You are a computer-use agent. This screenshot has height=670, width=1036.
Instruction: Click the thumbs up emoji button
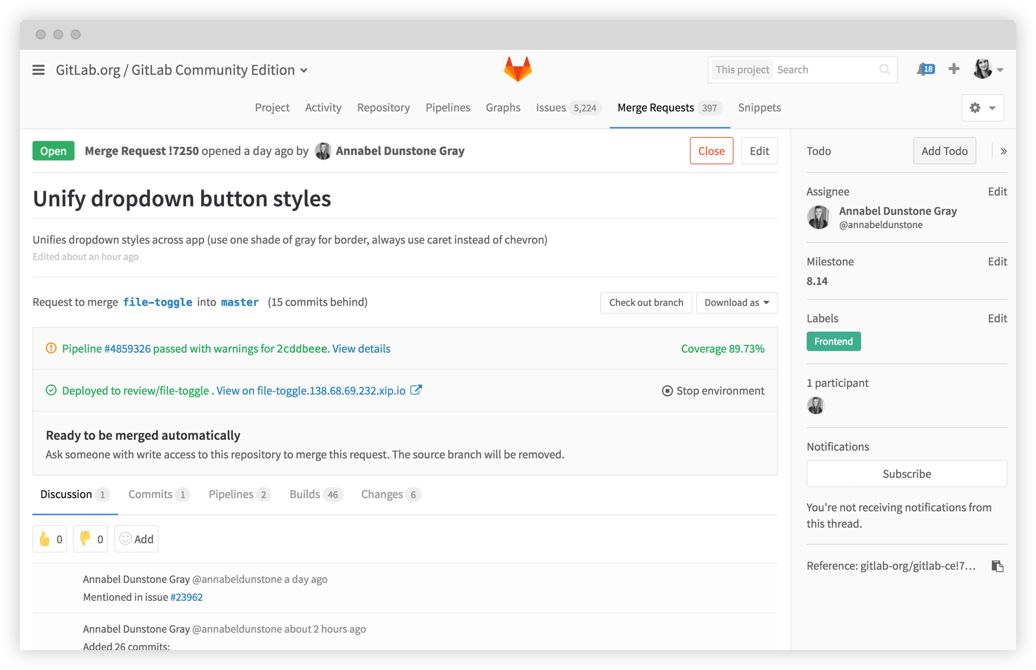50,539
